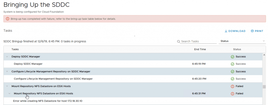Click the Tasks column header
The image size is (268, 105).
pos(15,49)
